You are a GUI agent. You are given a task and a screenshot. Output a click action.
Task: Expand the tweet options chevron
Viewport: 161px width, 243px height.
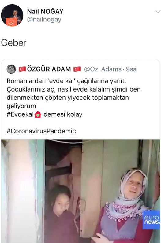pyautogui.click(x=158, y=12)
